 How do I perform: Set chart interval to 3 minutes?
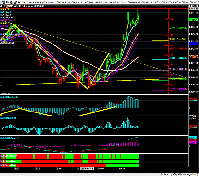point(165,2)
